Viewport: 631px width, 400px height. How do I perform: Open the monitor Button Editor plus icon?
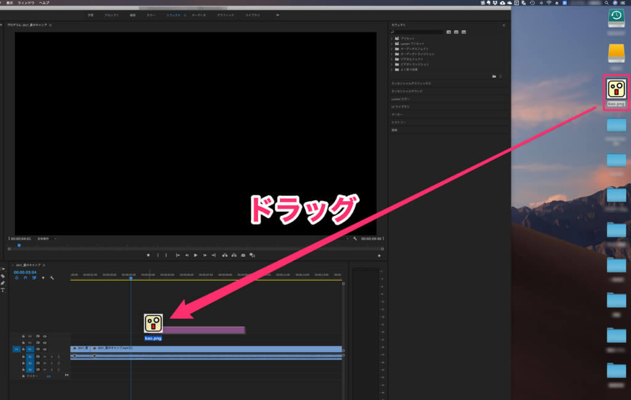coord(379,255)
